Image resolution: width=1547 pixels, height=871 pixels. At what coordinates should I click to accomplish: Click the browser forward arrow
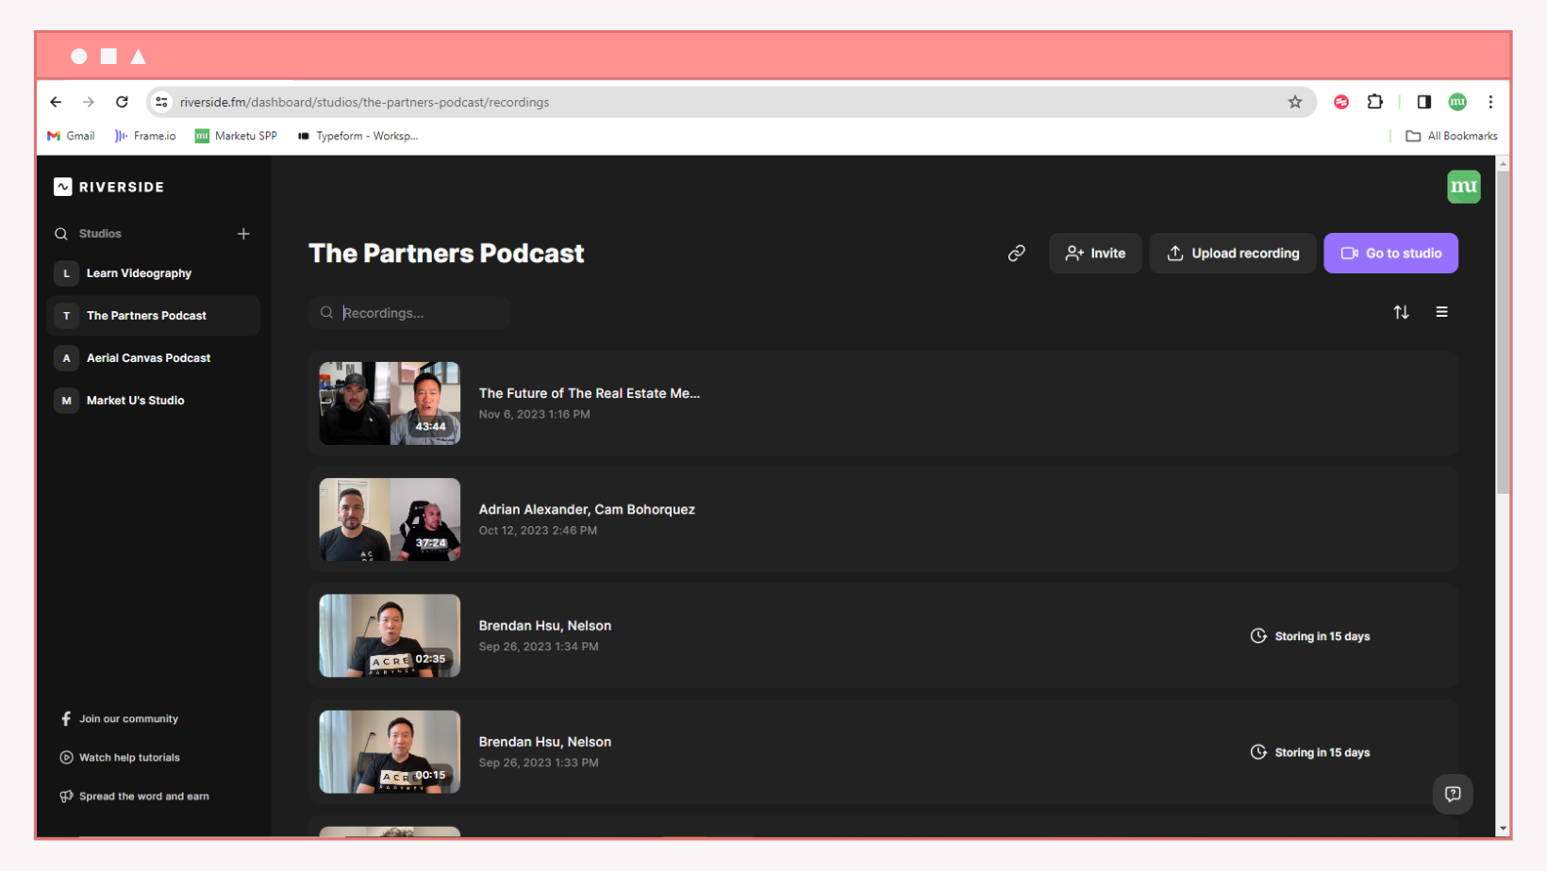89,102
